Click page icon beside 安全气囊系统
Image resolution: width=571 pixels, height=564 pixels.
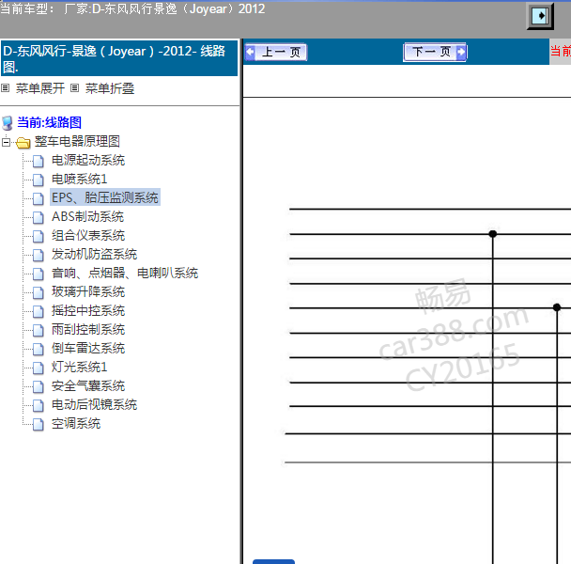[x=39, y=386]
